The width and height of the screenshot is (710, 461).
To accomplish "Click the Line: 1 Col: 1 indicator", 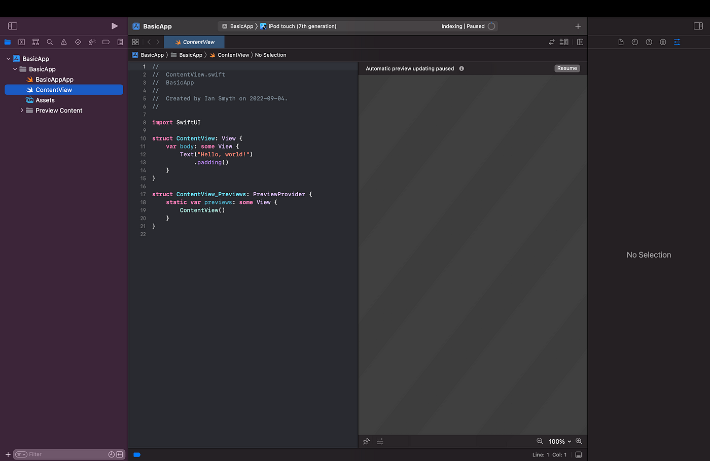I will 549,454.
